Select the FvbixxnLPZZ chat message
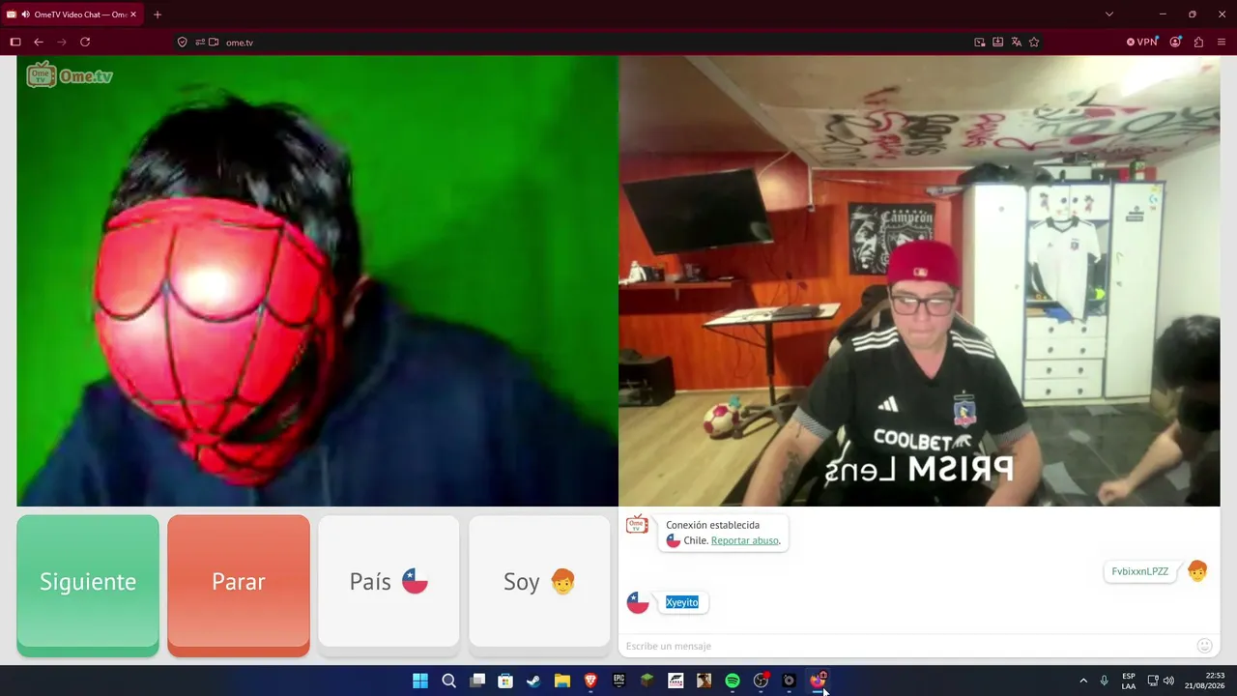The width and height of the screenshot is (1237, 696). (1140, 571)
